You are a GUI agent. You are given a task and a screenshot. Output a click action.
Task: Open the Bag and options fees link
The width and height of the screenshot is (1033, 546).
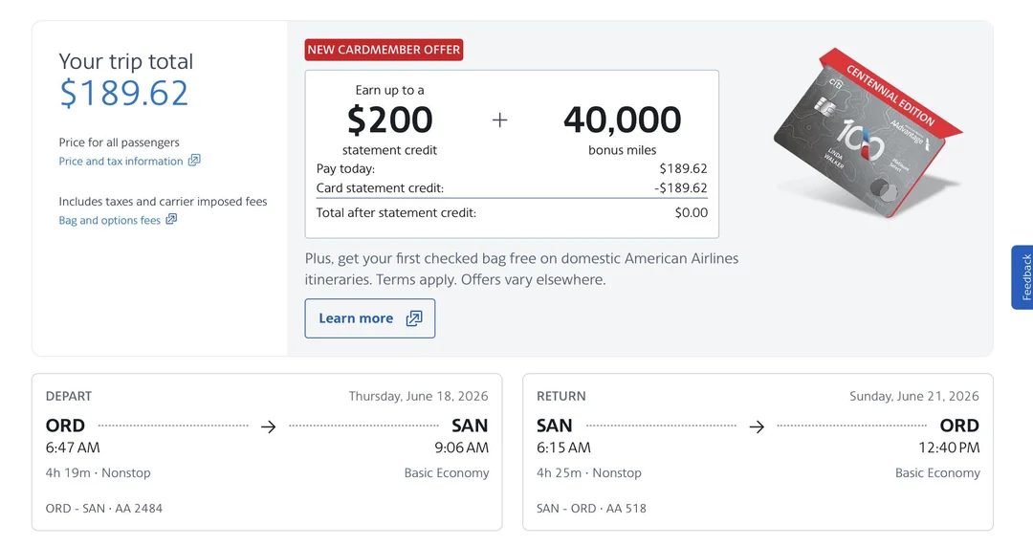point(109,221)
